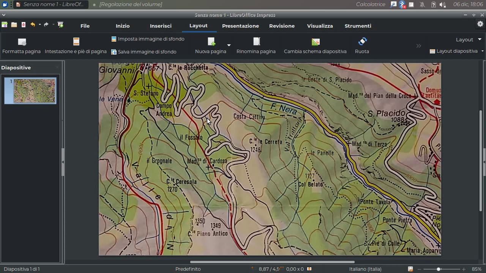Expand the Layout diapositiva dropdown arrow
This screenshot has height=273, width=486.
click(x=483, y=51)
